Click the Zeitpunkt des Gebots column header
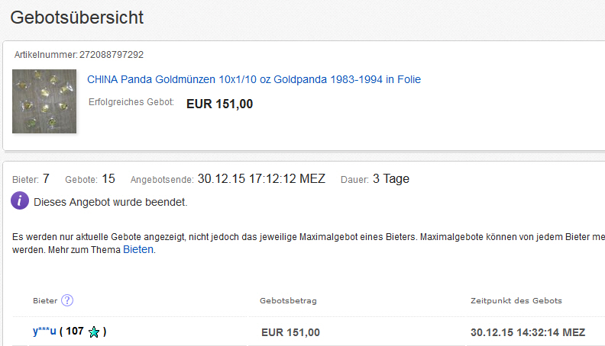The width and height of the screenshot is (605, 346). [x=516, y=301]
